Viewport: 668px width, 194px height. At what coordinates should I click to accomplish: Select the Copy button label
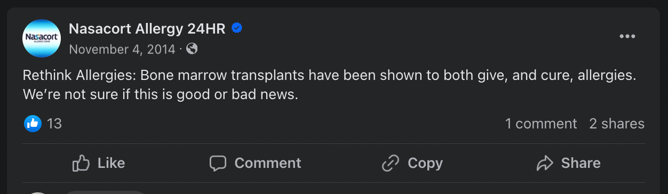point(425,163)
